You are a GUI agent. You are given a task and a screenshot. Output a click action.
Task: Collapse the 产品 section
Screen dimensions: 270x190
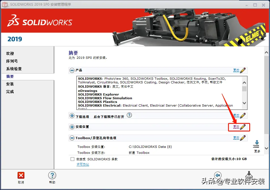[72, 70]
